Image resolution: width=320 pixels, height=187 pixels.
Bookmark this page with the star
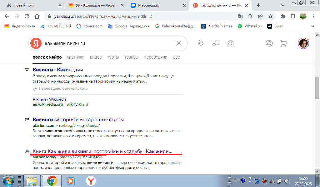[x=271, y=16]
